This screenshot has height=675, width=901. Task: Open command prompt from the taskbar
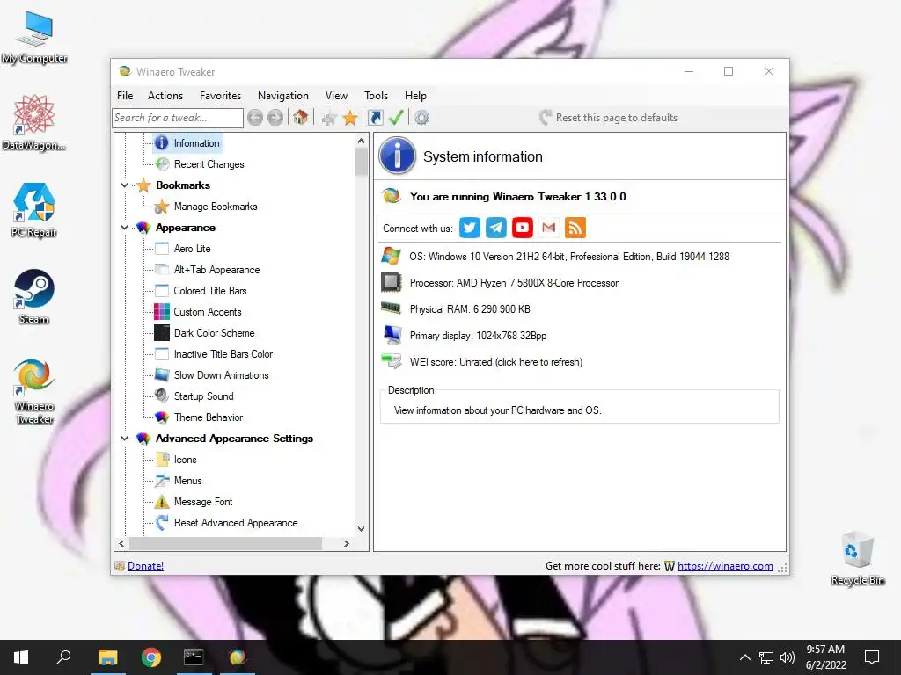194,657
